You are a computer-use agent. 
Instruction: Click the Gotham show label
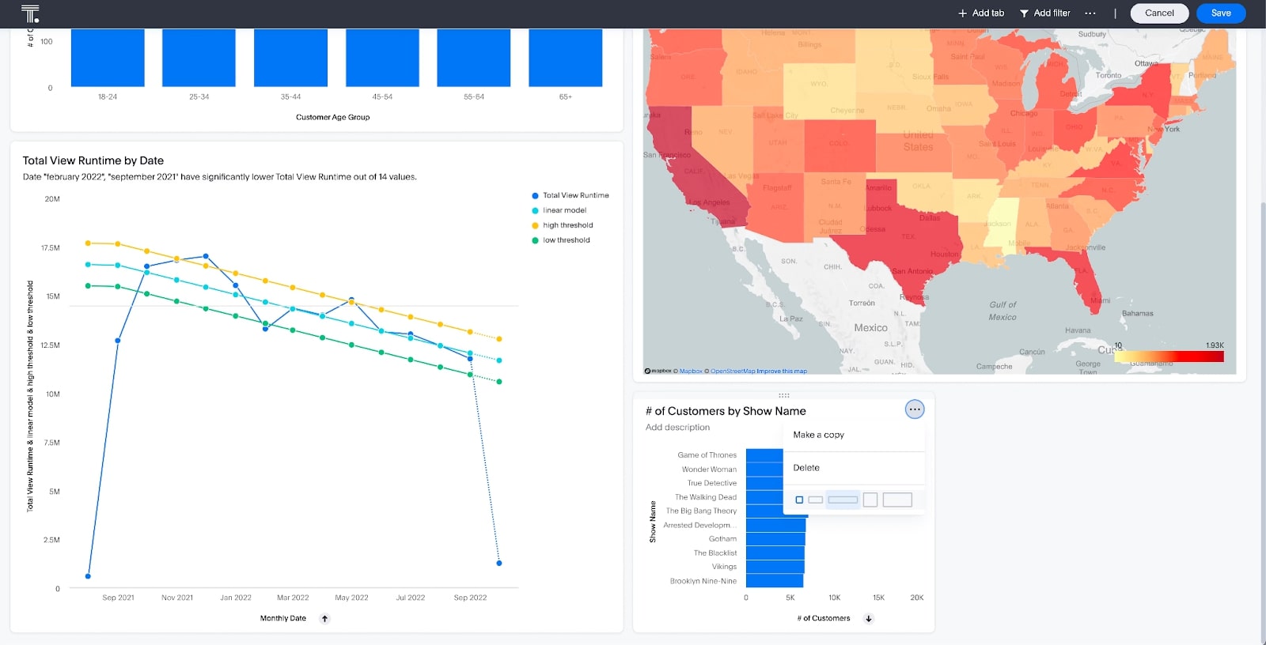pos(722,539)
